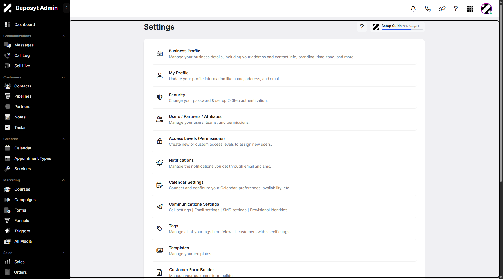Click the link chain icon in header
The height and width of the screenshot is (279, 503).
click(x=442, y=9)
